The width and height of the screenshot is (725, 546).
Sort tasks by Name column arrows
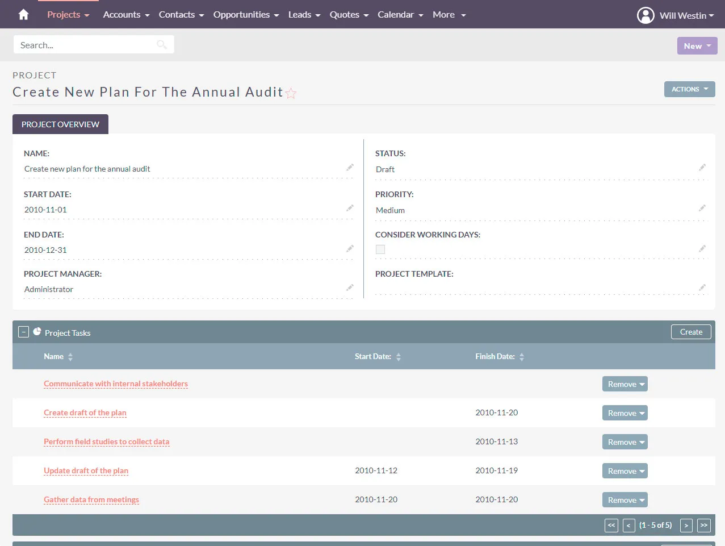[70, 357]
